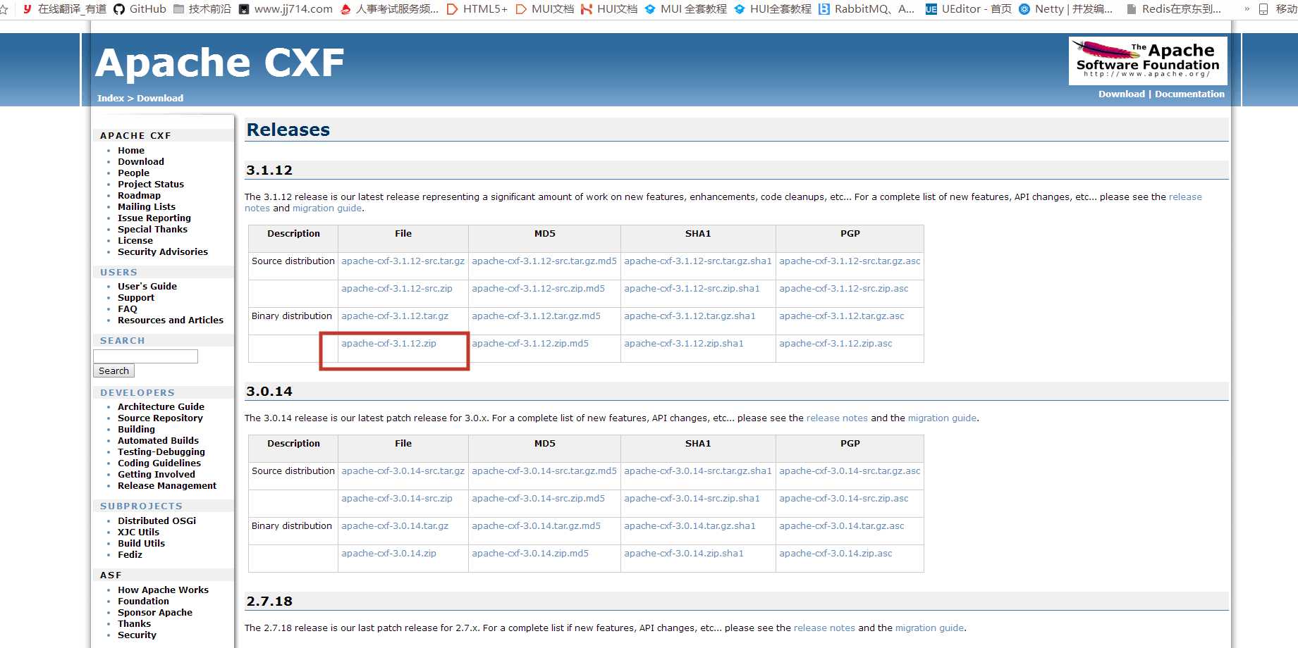Viewport: 1298px width, 648px height.
Task: Open 3.0.14 migration guide link
Action: point(942,418)
